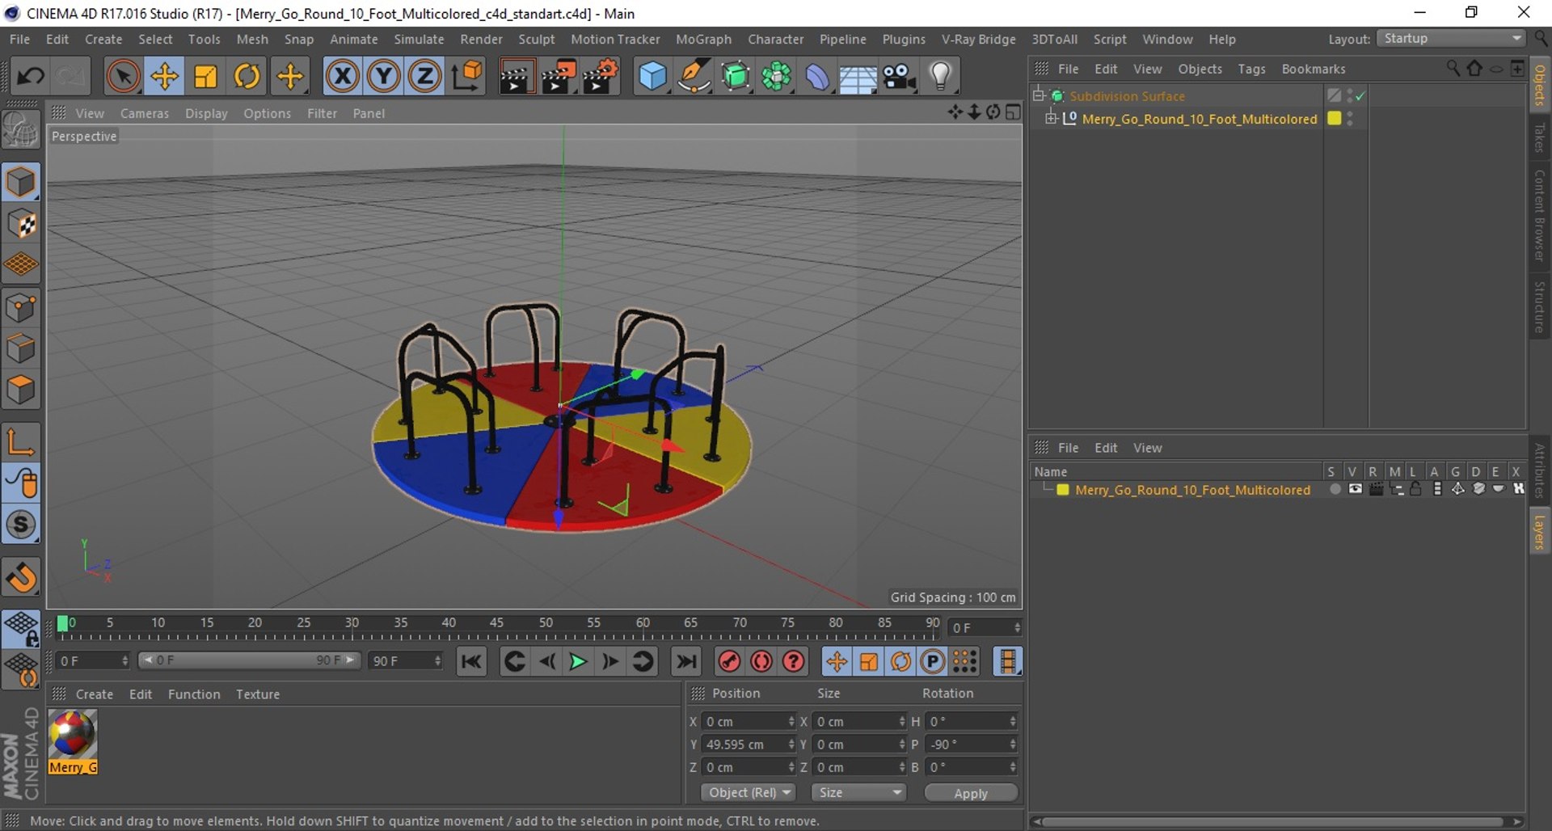Go to end of animation
This screenshot has height=831, width=1552.
[x=686, y=662]
